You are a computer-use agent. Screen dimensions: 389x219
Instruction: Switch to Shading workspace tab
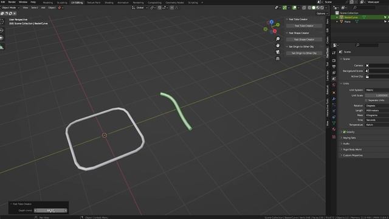109,2
